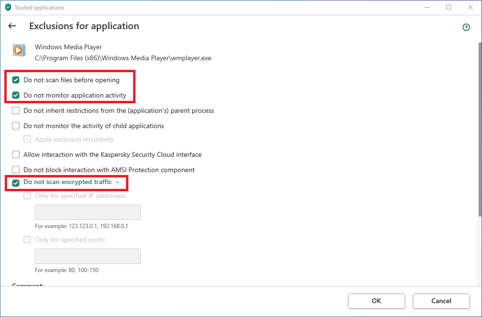Click the specified ports input field
Image resolution: width=482 pixels, height=317 pixels.
pos(88,256)
